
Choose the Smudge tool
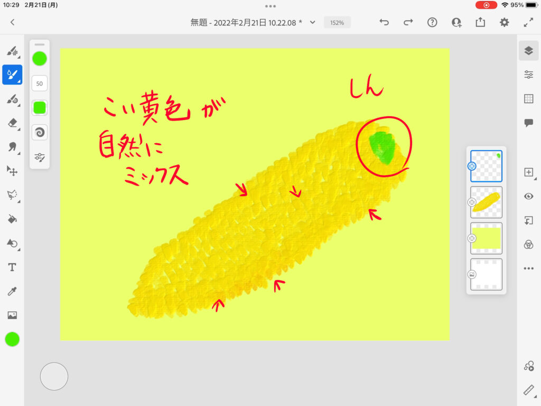[12, 147]
